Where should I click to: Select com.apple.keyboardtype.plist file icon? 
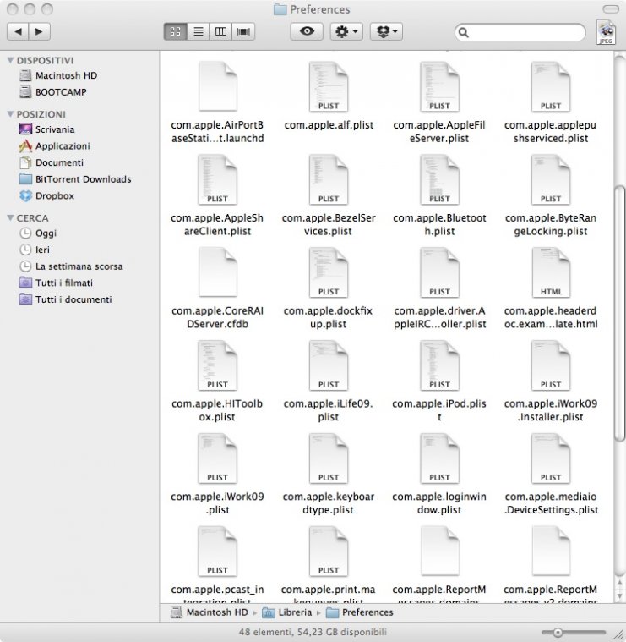click(x=329, y=458)
